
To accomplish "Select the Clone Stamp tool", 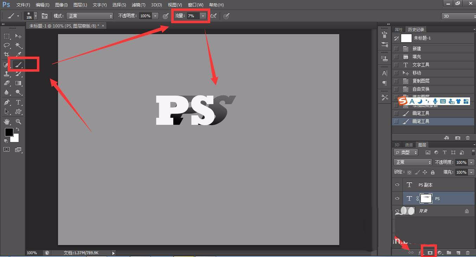I will pyautogui.click(x=7, y=74).
